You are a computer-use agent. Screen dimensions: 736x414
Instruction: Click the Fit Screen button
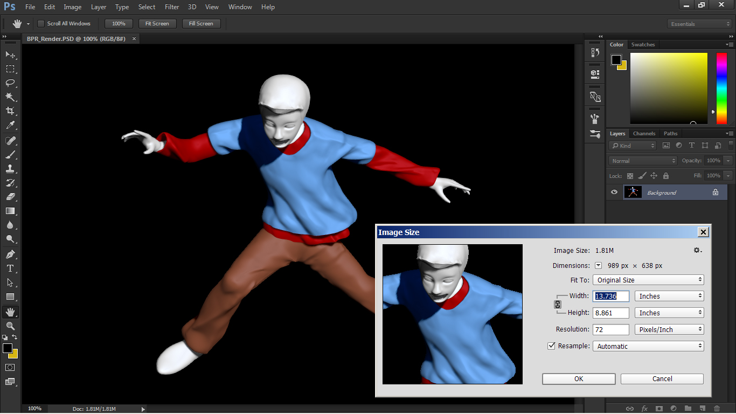point(157,23)
